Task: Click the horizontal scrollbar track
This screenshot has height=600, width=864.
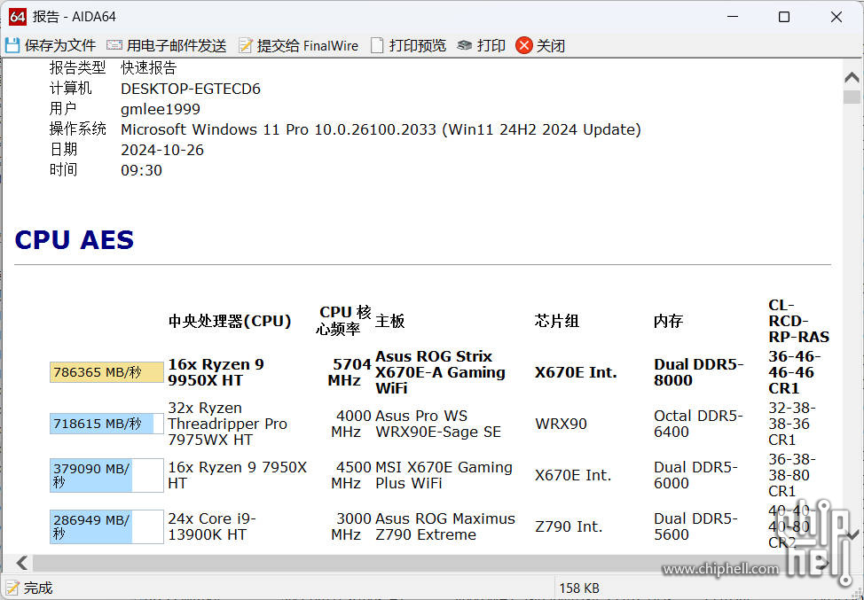Action: click(424, 563)
